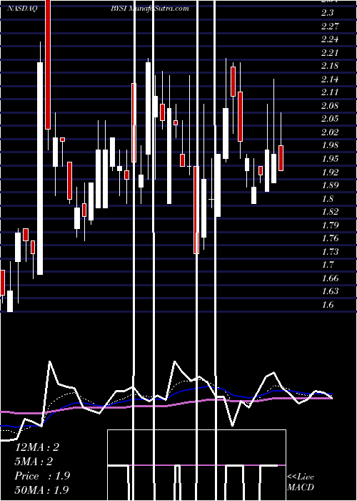The width and height of the screenshot is (357, 501).
Task: Click the NASDAQ exchange label
Action: click(22, 9)
